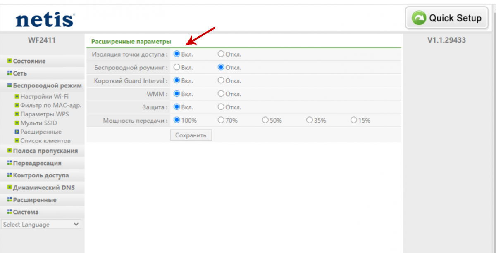
Task: Click the Мощность передачи label
Action: [x=136, y=121]
